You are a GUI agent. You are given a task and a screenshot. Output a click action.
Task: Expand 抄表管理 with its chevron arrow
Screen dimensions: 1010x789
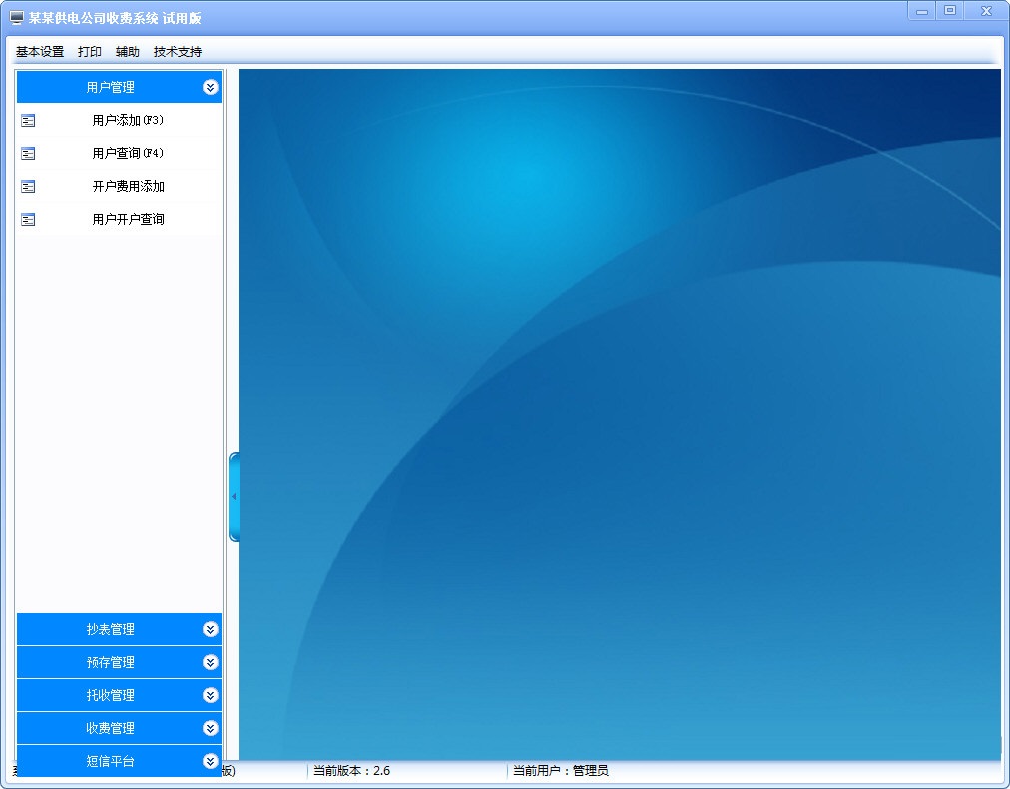210,629
